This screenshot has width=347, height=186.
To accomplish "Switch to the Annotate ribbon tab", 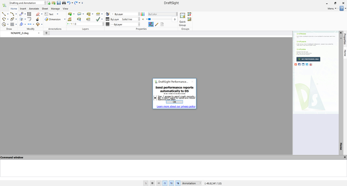I will pos(34,8).
